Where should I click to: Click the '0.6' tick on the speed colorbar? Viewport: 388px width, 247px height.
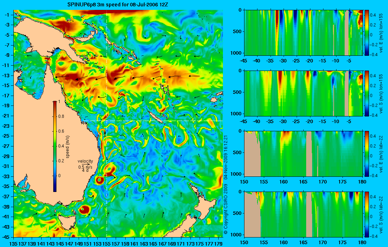point(61,131)
